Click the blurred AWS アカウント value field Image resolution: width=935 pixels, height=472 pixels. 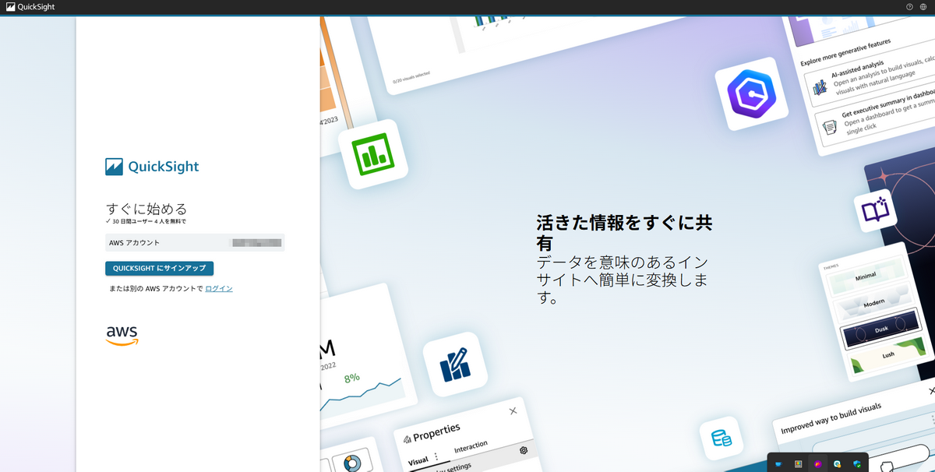257,243
